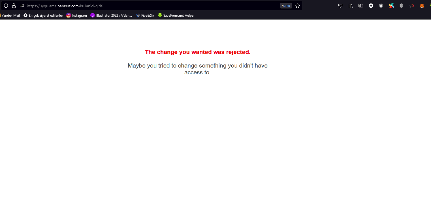Click the parasut.com URL address field
The height and width of the screenshot is (216, 431).
coord(142,6)
